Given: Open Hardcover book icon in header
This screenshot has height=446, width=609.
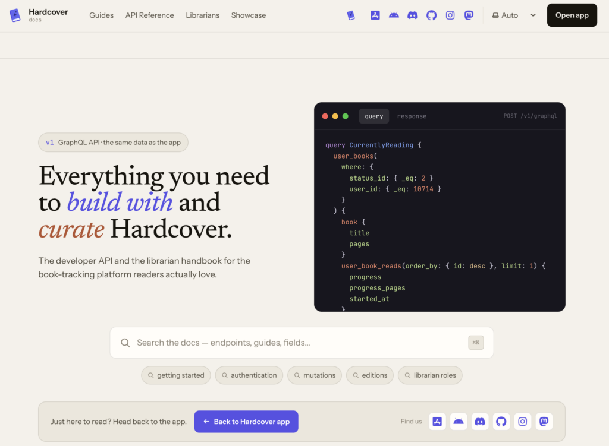Looking at the screenshot, I should point(351,15).
